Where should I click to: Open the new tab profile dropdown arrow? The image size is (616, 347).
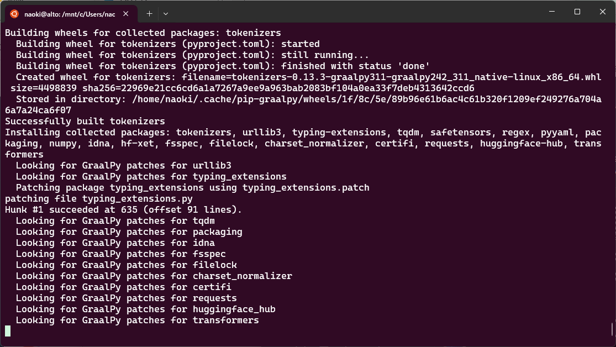coord(166,14)
